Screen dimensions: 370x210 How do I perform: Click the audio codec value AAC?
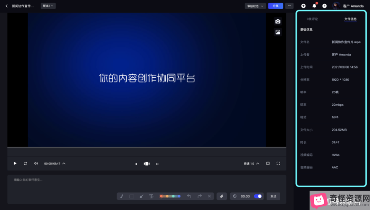335,168
